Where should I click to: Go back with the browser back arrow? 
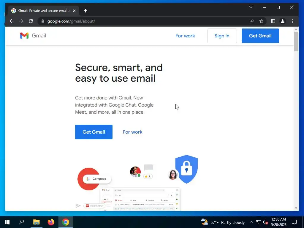12,21
